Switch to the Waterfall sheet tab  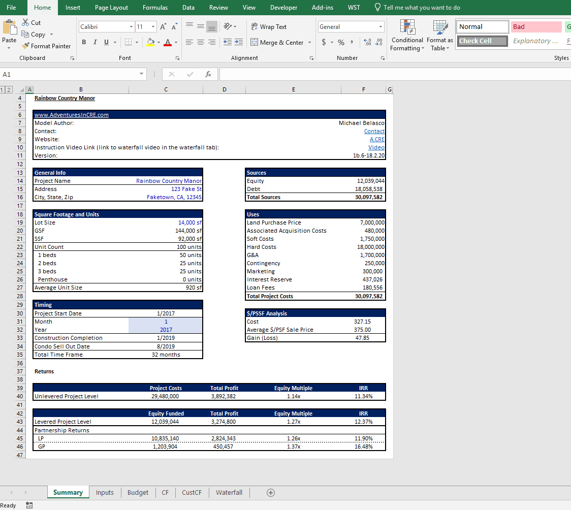click(229, 492)
